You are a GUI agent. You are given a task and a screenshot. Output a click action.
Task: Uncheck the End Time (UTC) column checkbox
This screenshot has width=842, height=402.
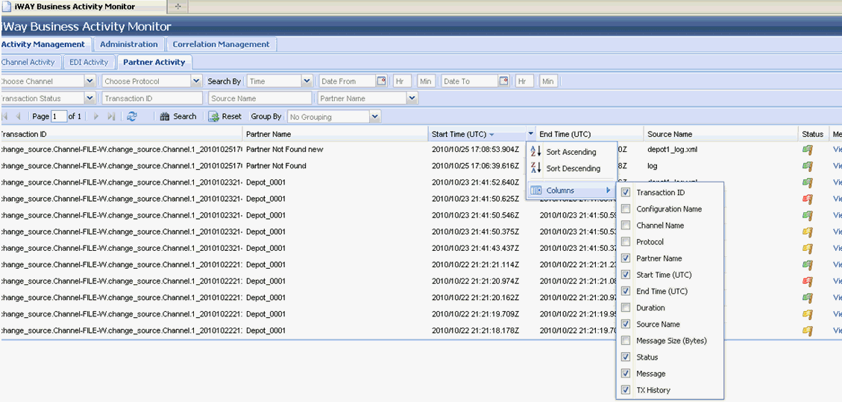coord(626,291)
